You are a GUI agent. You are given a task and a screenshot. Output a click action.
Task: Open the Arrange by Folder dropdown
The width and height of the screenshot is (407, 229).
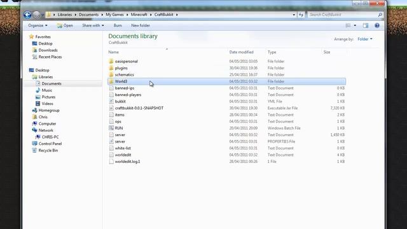365,39
